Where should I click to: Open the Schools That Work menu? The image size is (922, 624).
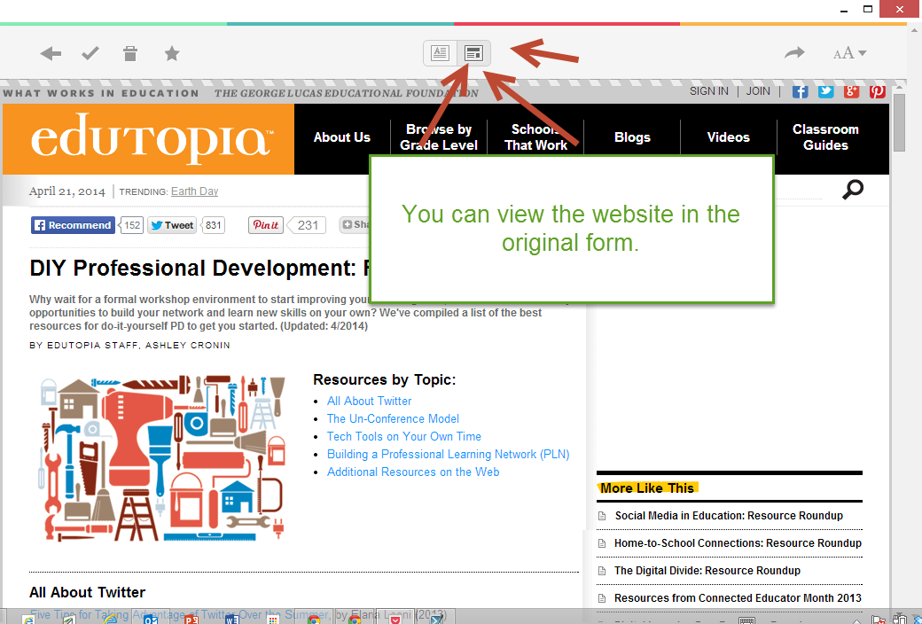point(535,137)
